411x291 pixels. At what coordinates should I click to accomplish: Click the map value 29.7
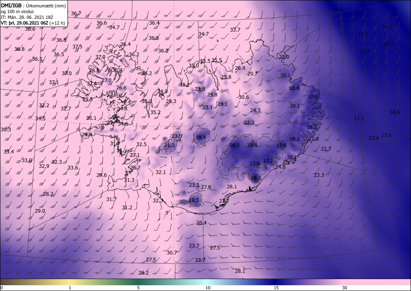[253, 74]
